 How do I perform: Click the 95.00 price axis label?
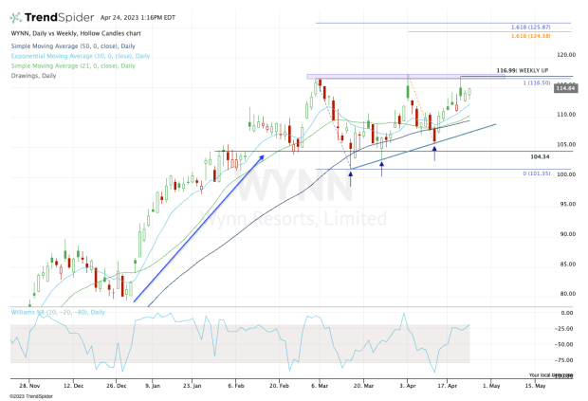click(x=567, y=204)
